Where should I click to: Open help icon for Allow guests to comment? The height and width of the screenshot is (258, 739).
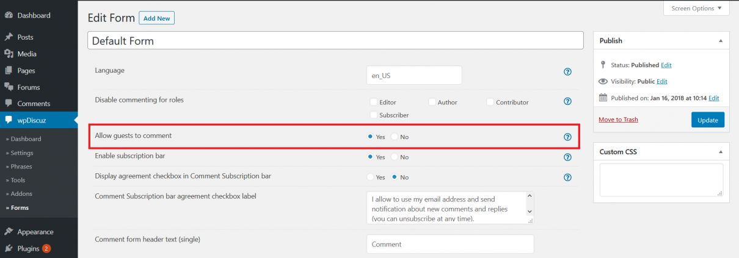click(x=567, y=137)
